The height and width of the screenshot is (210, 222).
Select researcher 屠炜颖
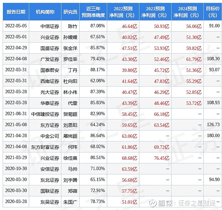[x=70, y=136]
